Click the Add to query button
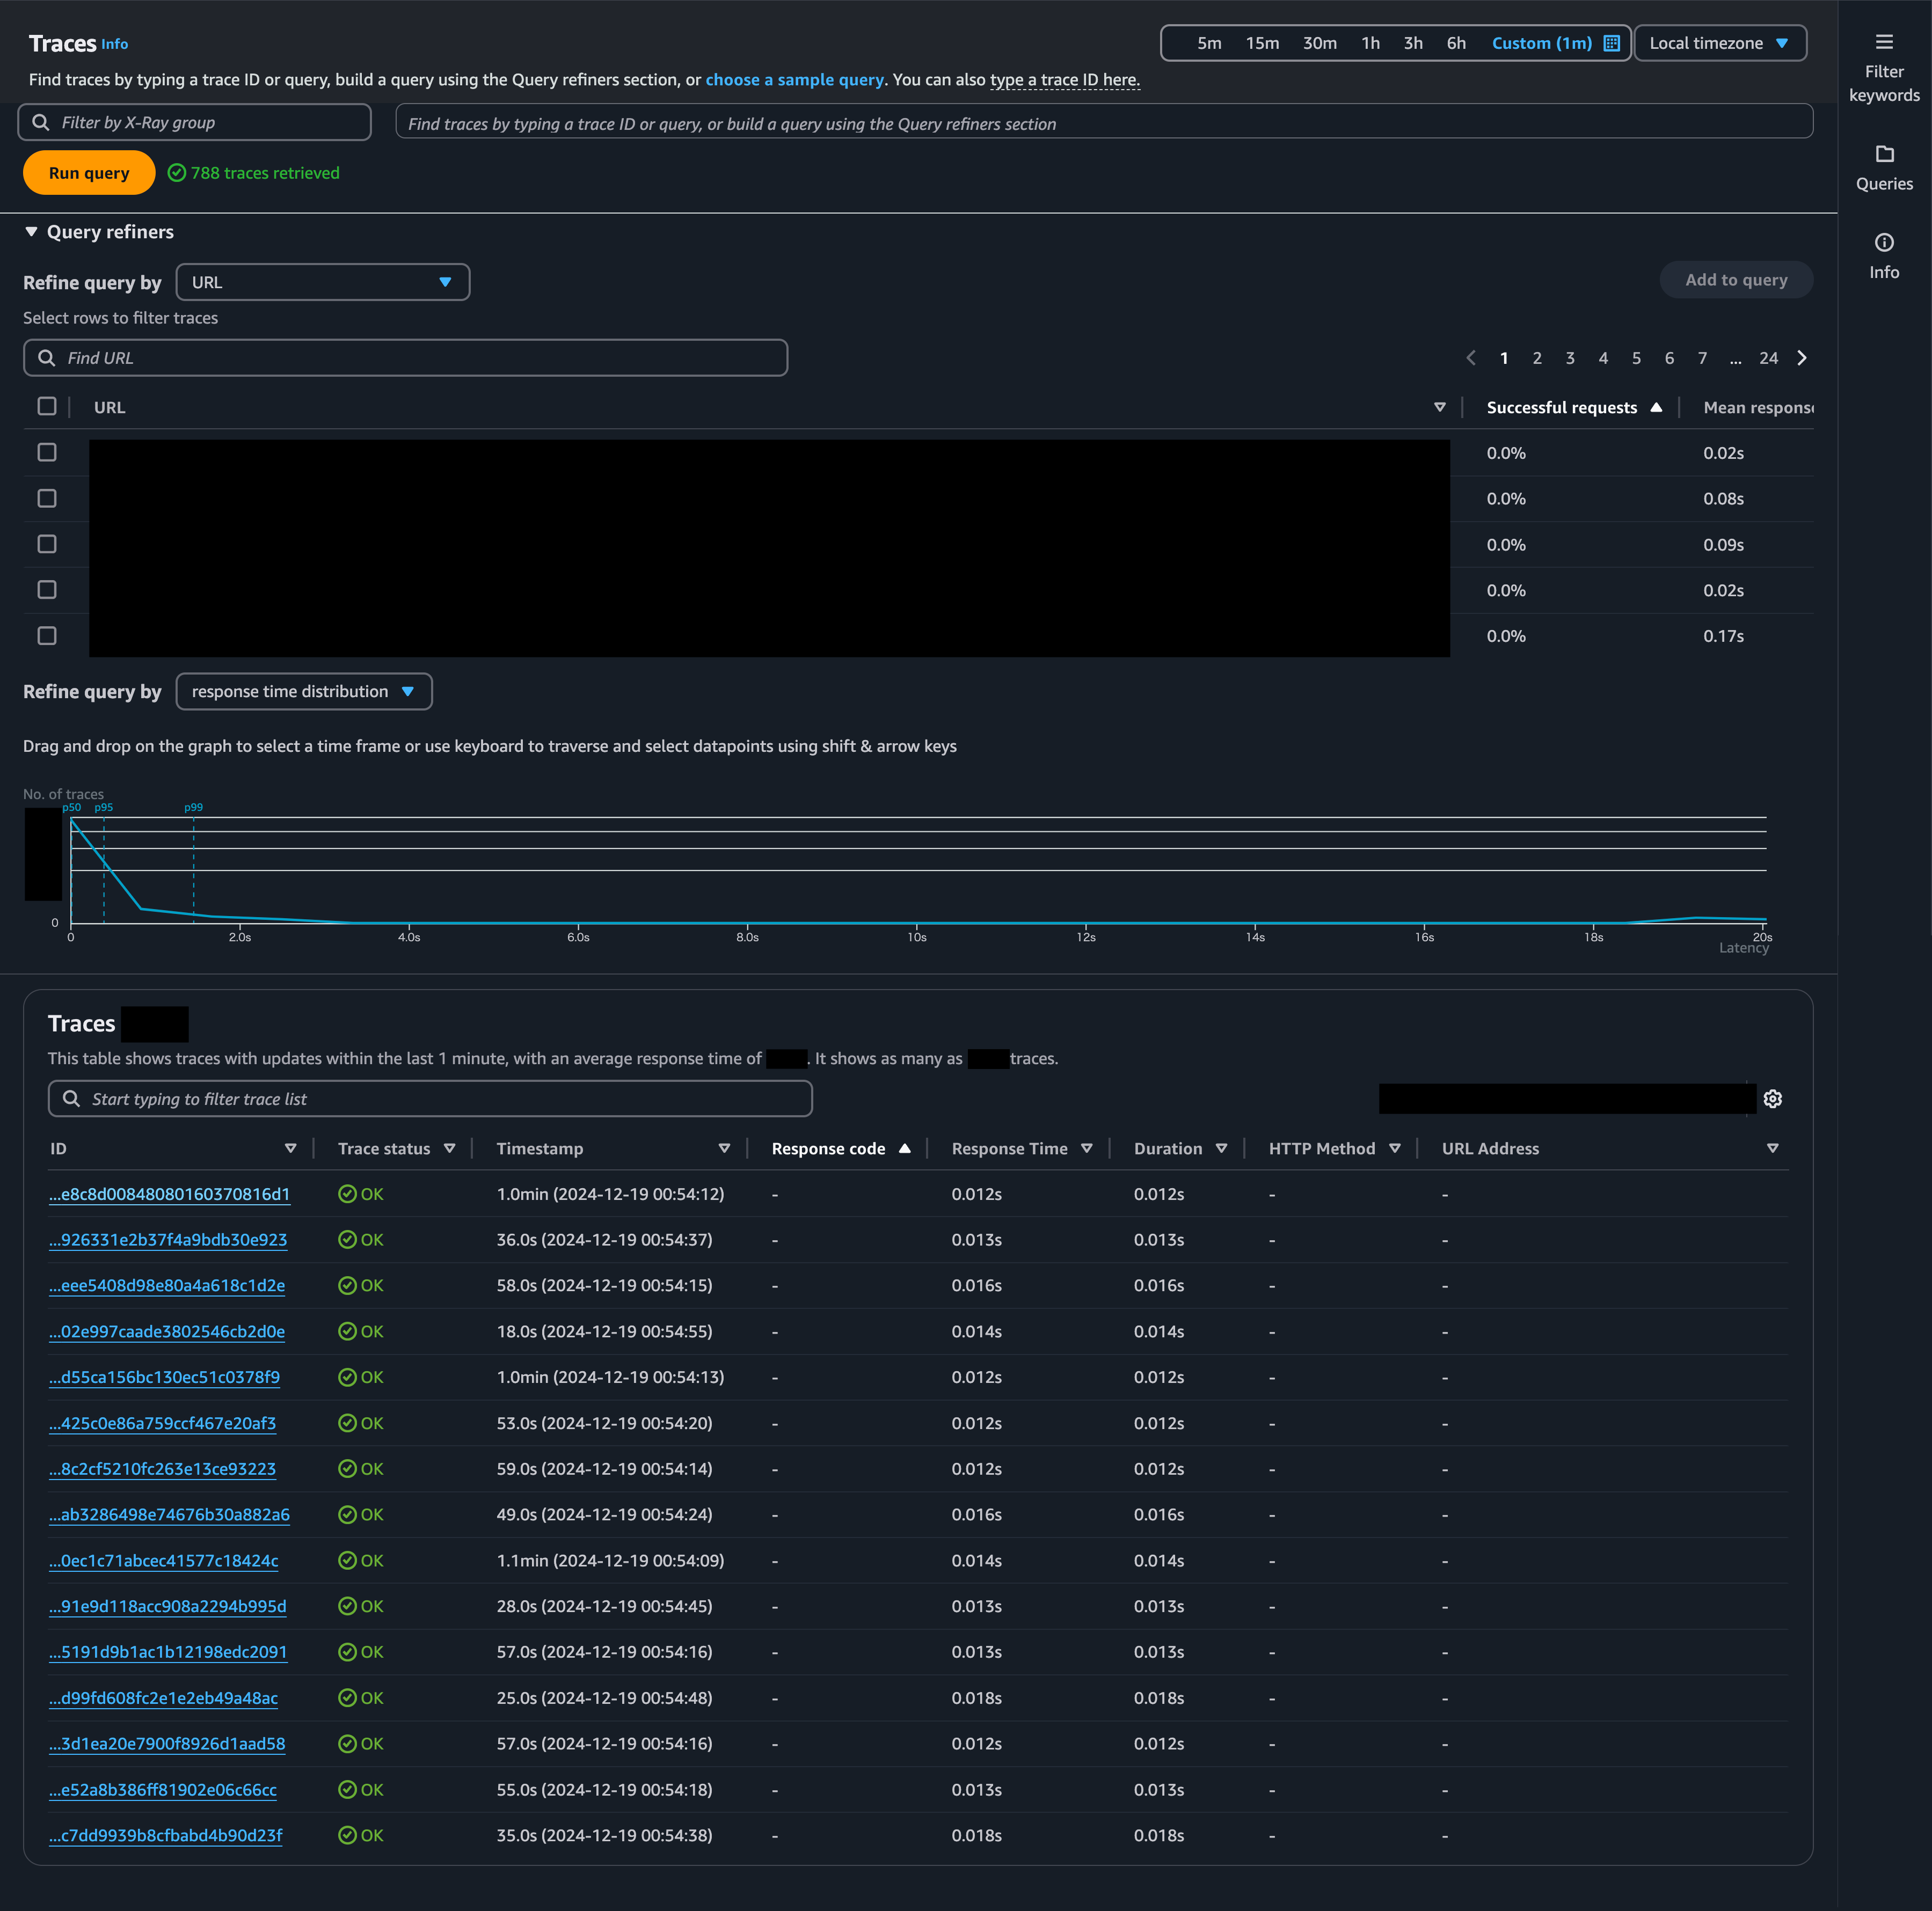Screen dimensions: 1932x1911 coord(1735,280)
